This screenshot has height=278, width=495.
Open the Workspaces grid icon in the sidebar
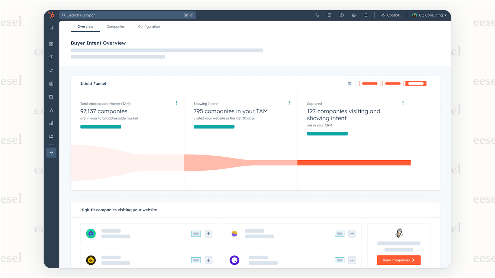(51, 44)
